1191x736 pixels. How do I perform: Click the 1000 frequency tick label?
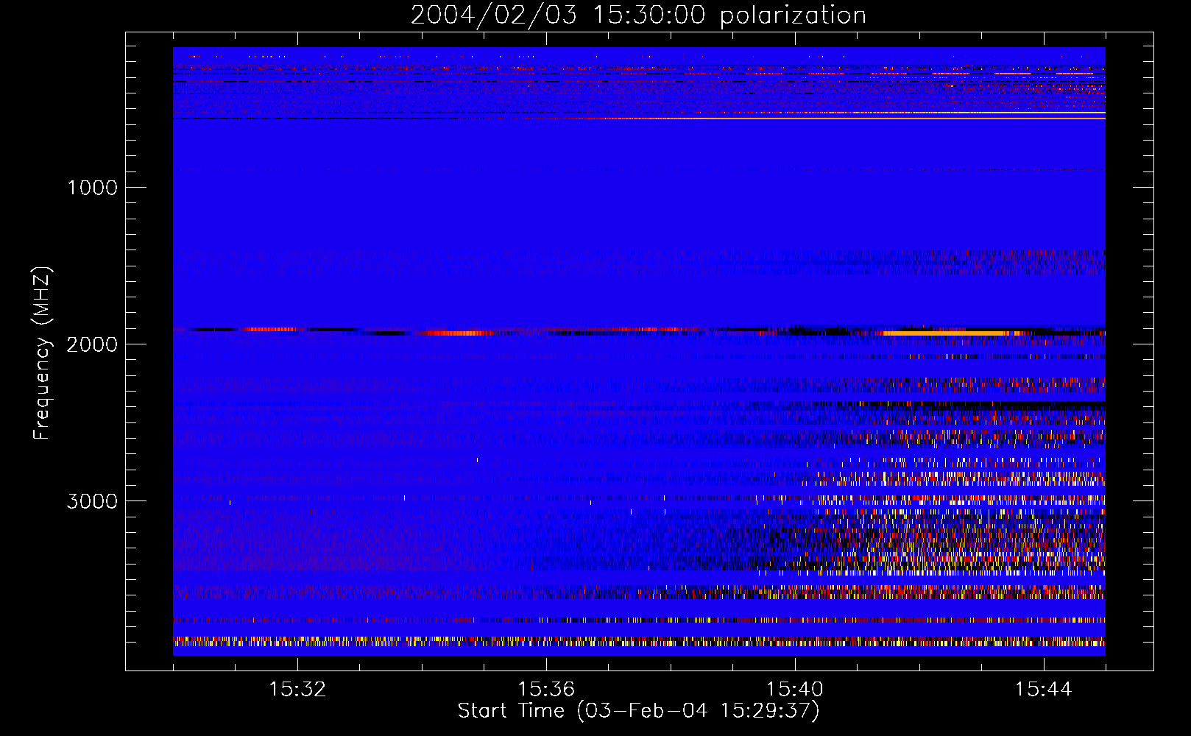tap(92, 187)
